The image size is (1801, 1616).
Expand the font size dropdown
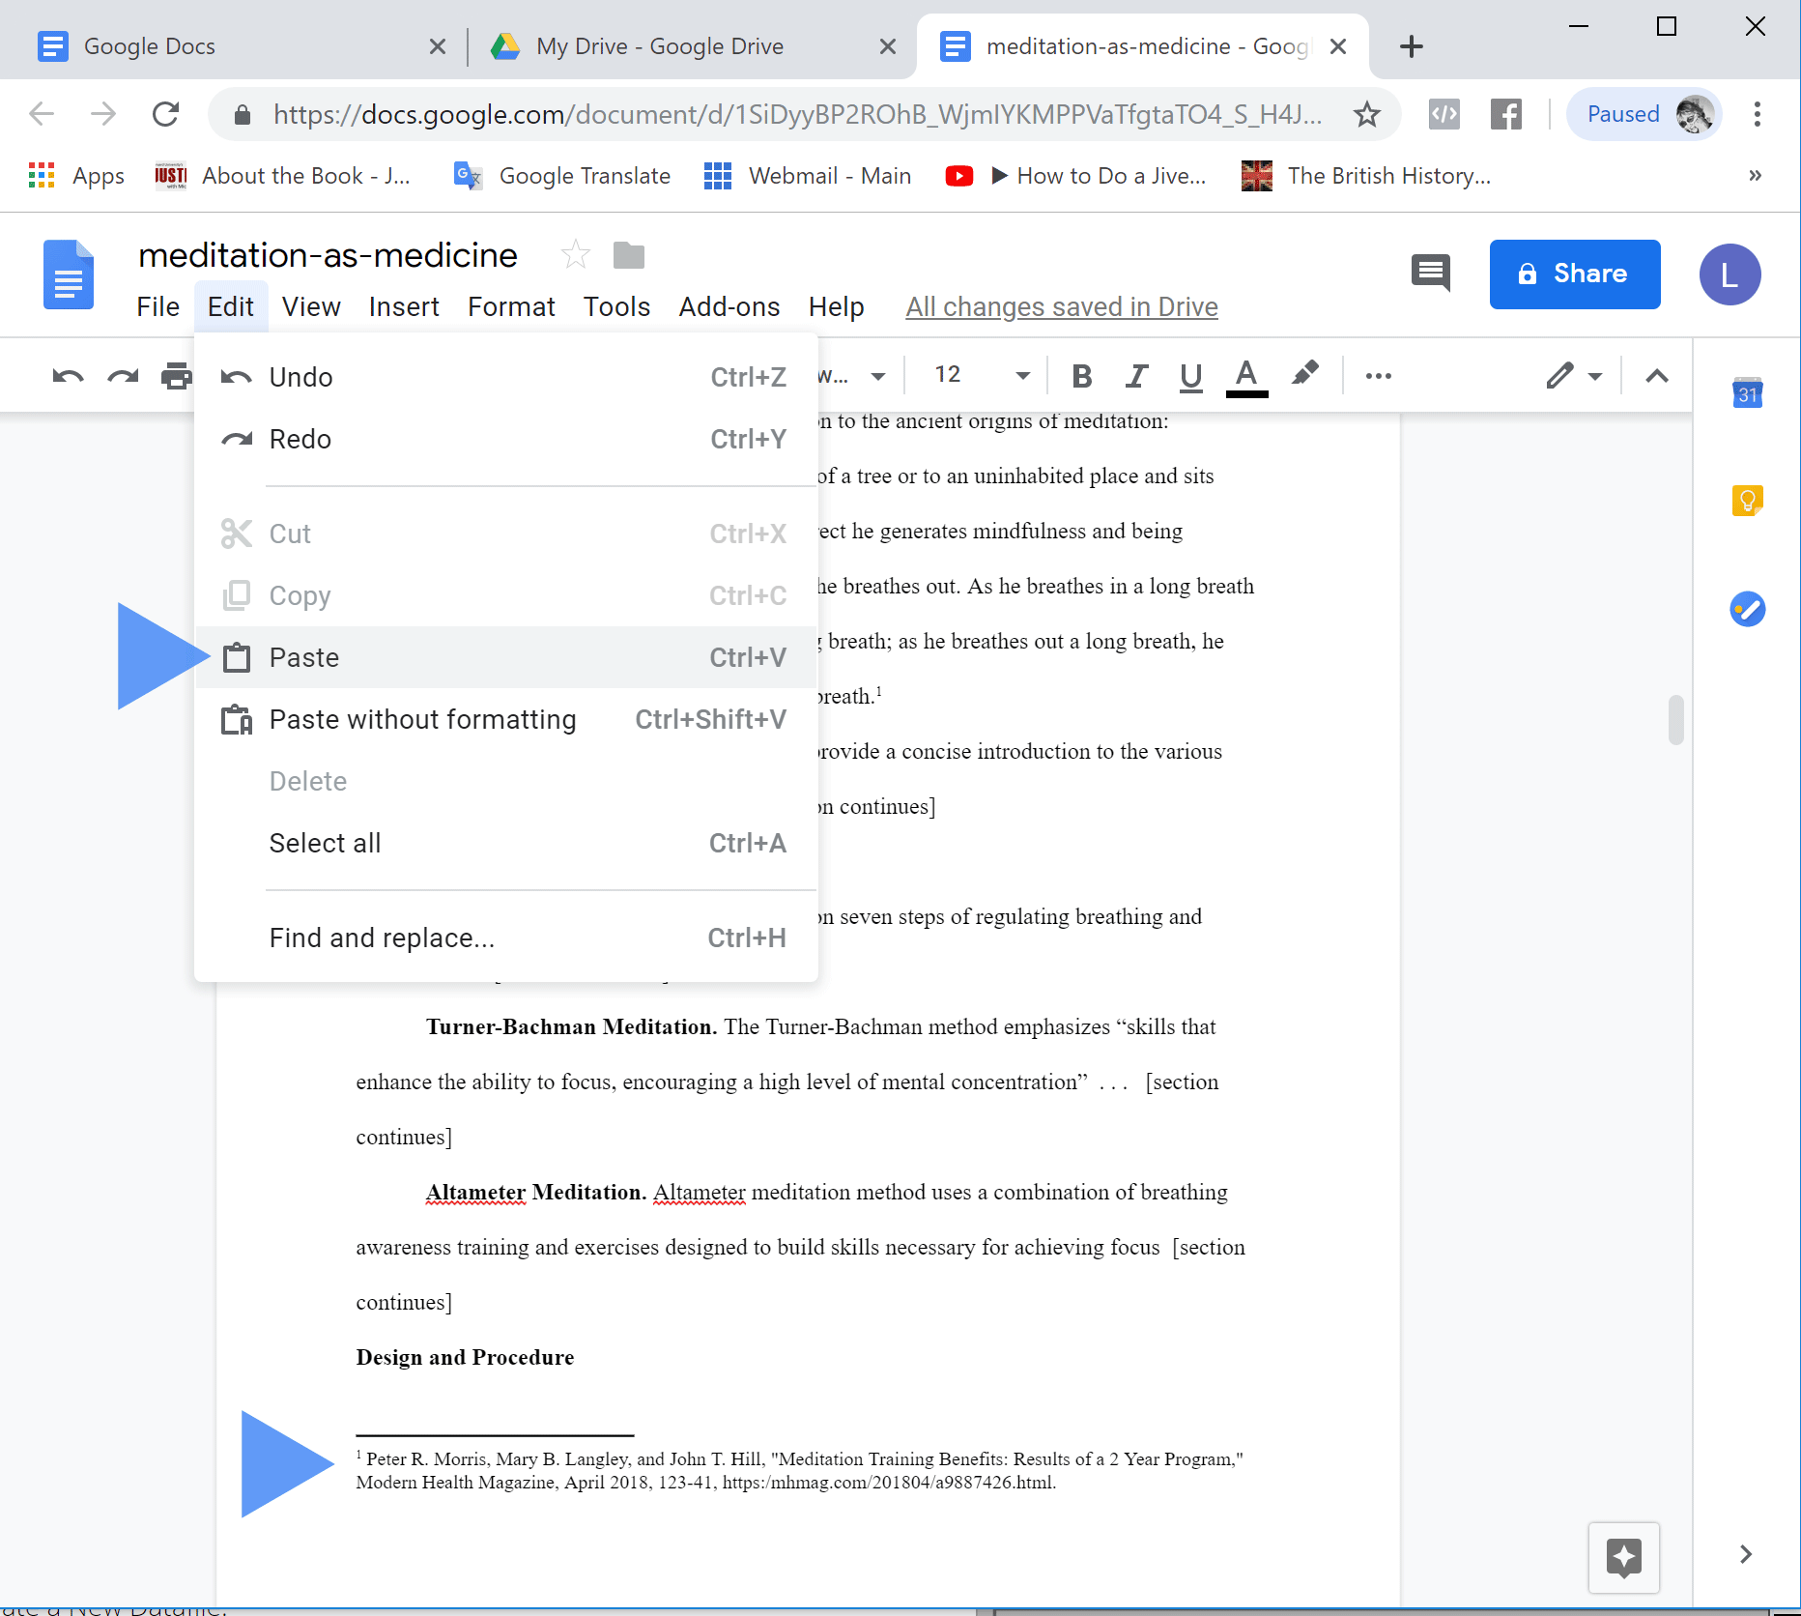point(1022,376)
